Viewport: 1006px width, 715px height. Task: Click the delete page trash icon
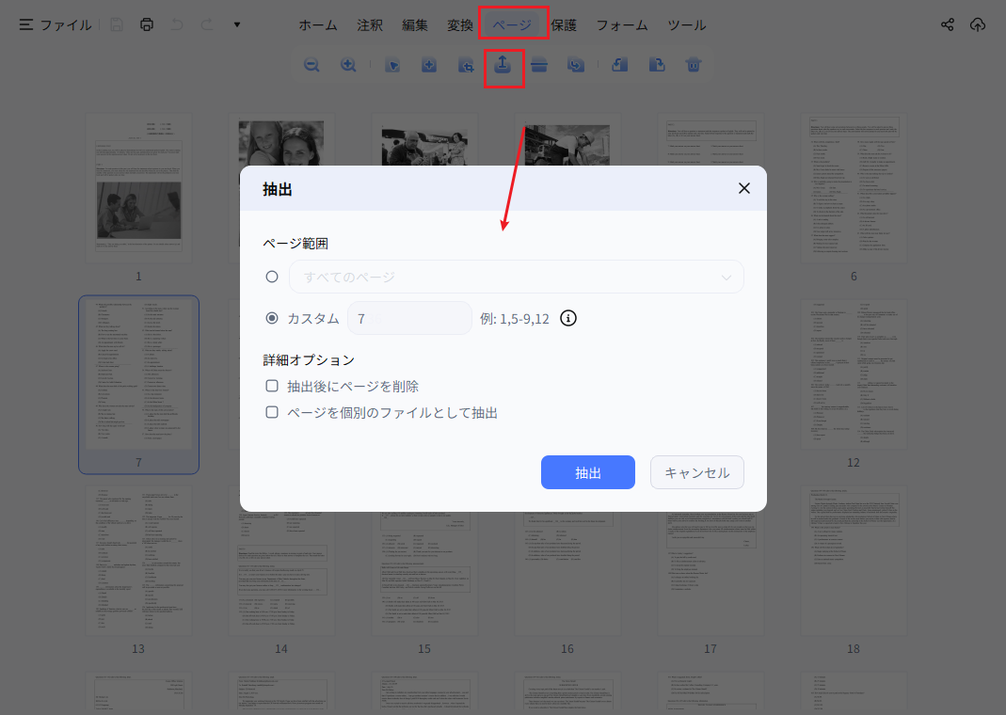click(x=694, y=65)
